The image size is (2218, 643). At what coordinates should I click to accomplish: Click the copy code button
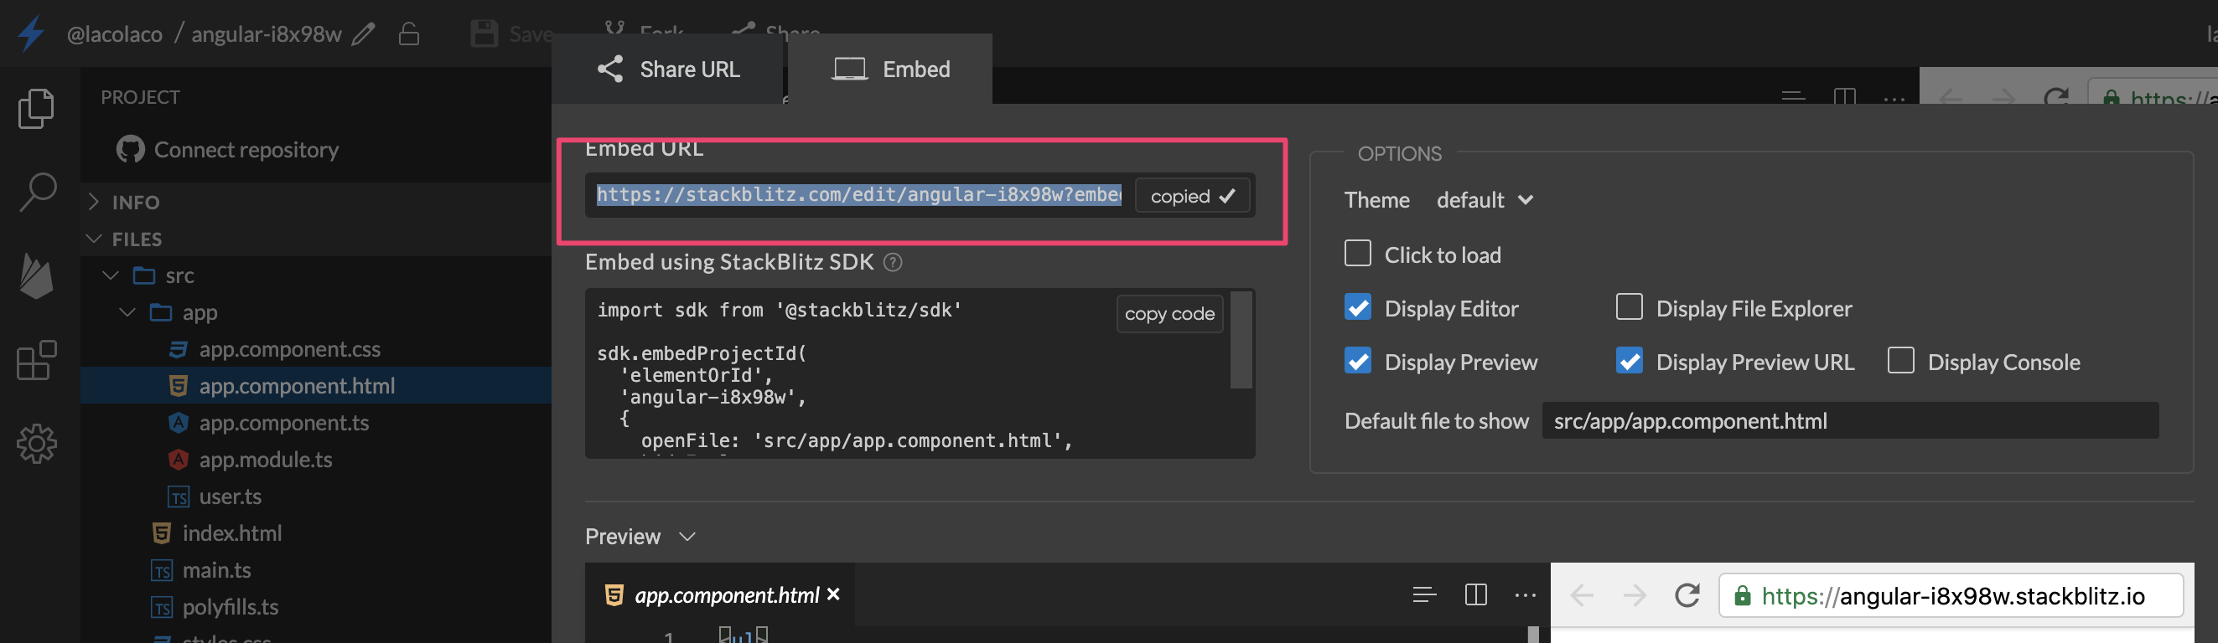click(x=1169, y=314)
